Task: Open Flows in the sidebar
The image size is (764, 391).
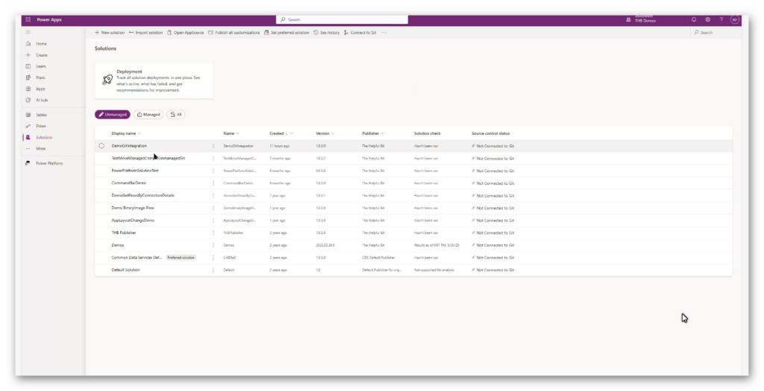Action: click(x=42, y=126)
